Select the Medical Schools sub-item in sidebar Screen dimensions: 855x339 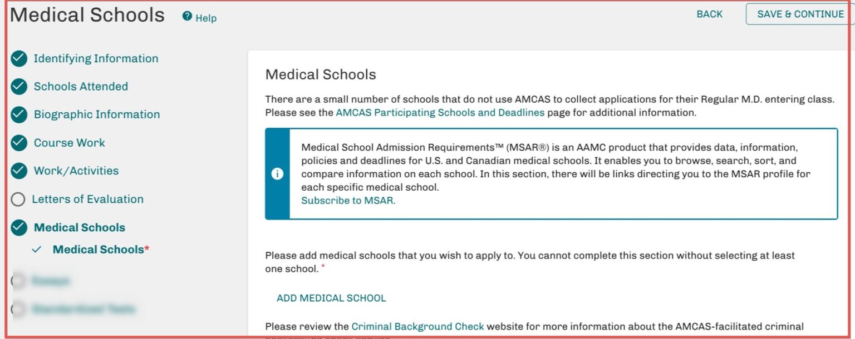click(x=97, y=249)
